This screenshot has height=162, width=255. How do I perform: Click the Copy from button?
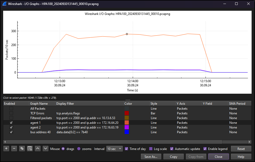click(196, 157)
